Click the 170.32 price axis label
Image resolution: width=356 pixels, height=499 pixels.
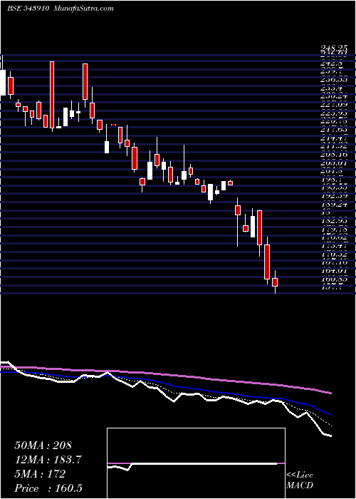point(334,254)
